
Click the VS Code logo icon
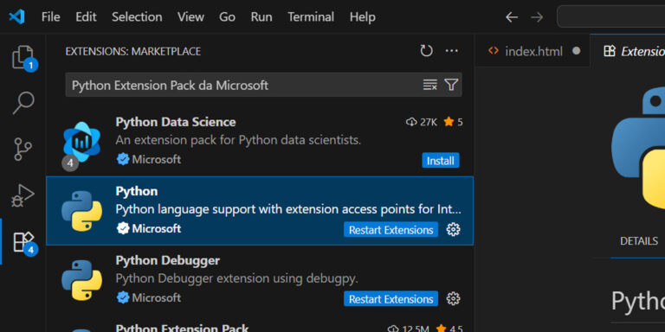click(16, 17)
